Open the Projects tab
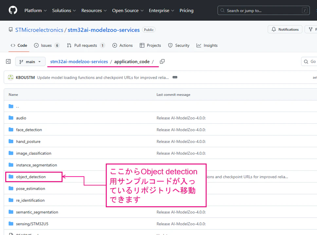 [x=150, y=45]
